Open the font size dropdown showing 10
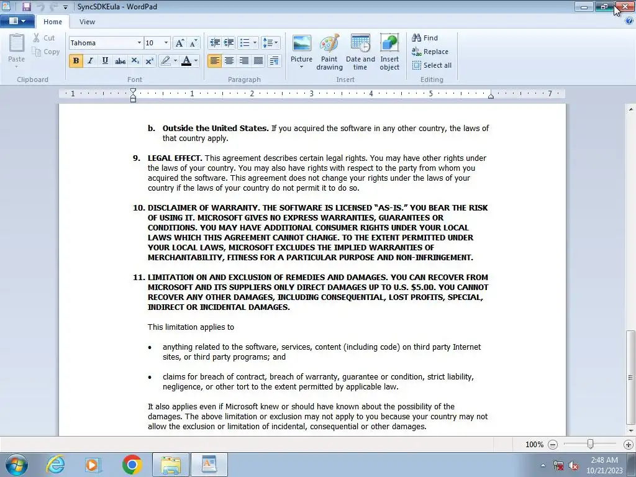636x477 pixels. [x=166, y=43]
